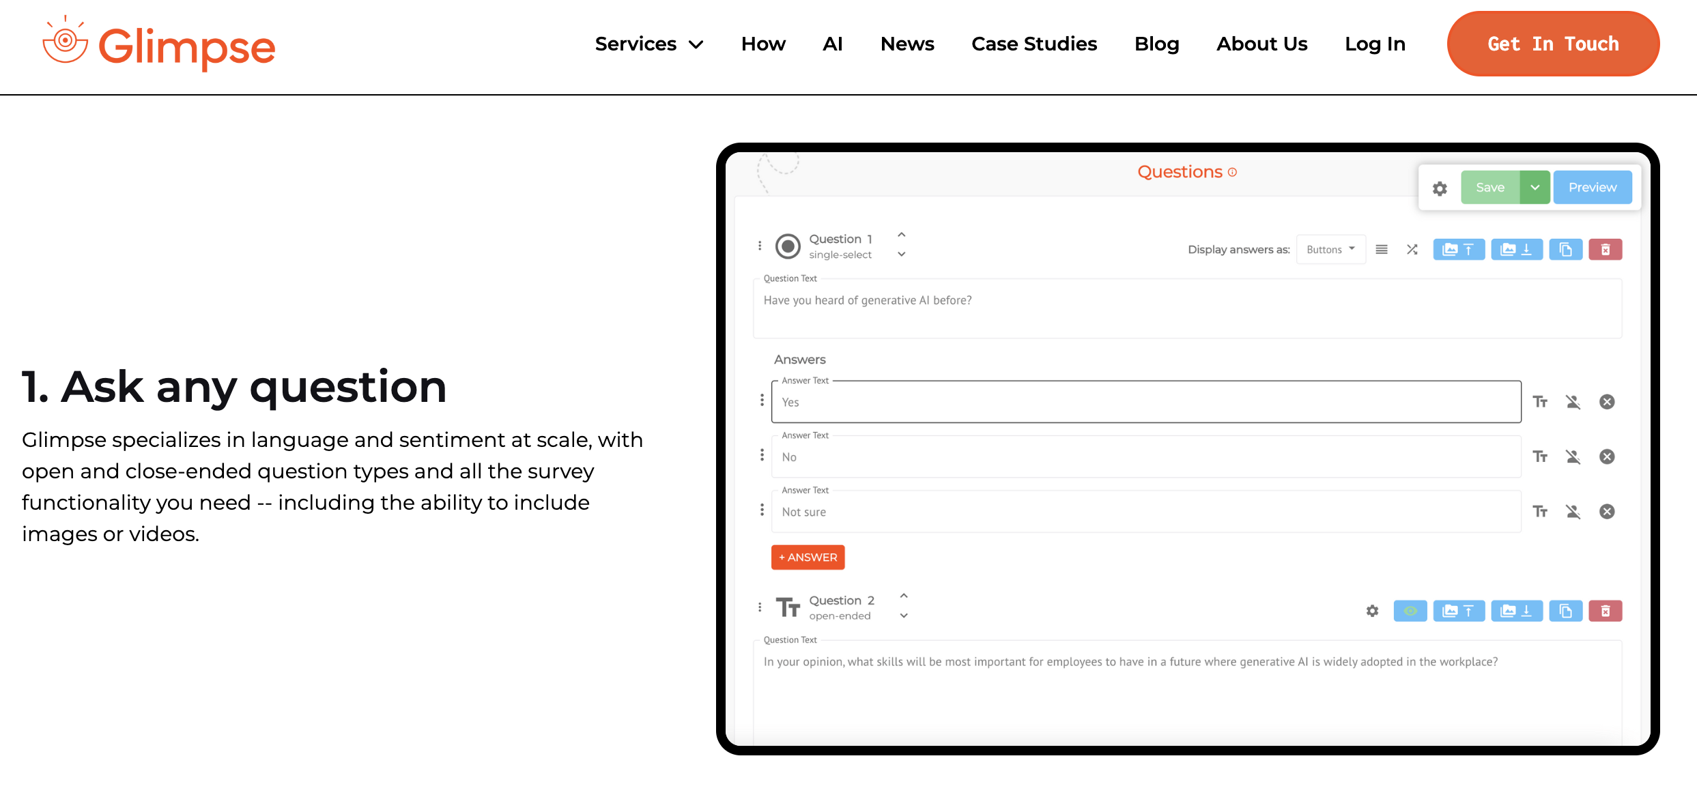Click into the 'Yes' answer text field
Image resolution: width=1697 pixels, height=797 pixels.
click(1145, 403)
